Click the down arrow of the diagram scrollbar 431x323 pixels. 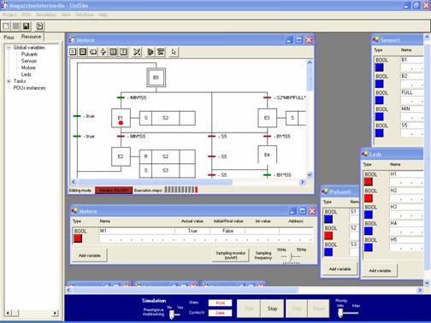[x=310, y=174]
